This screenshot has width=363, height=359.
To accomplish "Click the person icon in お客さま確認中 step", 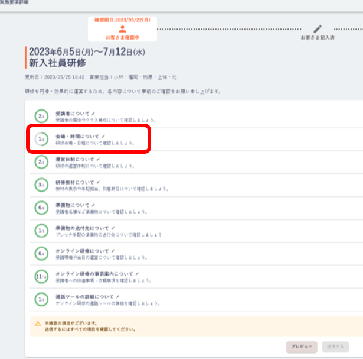I will [x=122, y=29].
